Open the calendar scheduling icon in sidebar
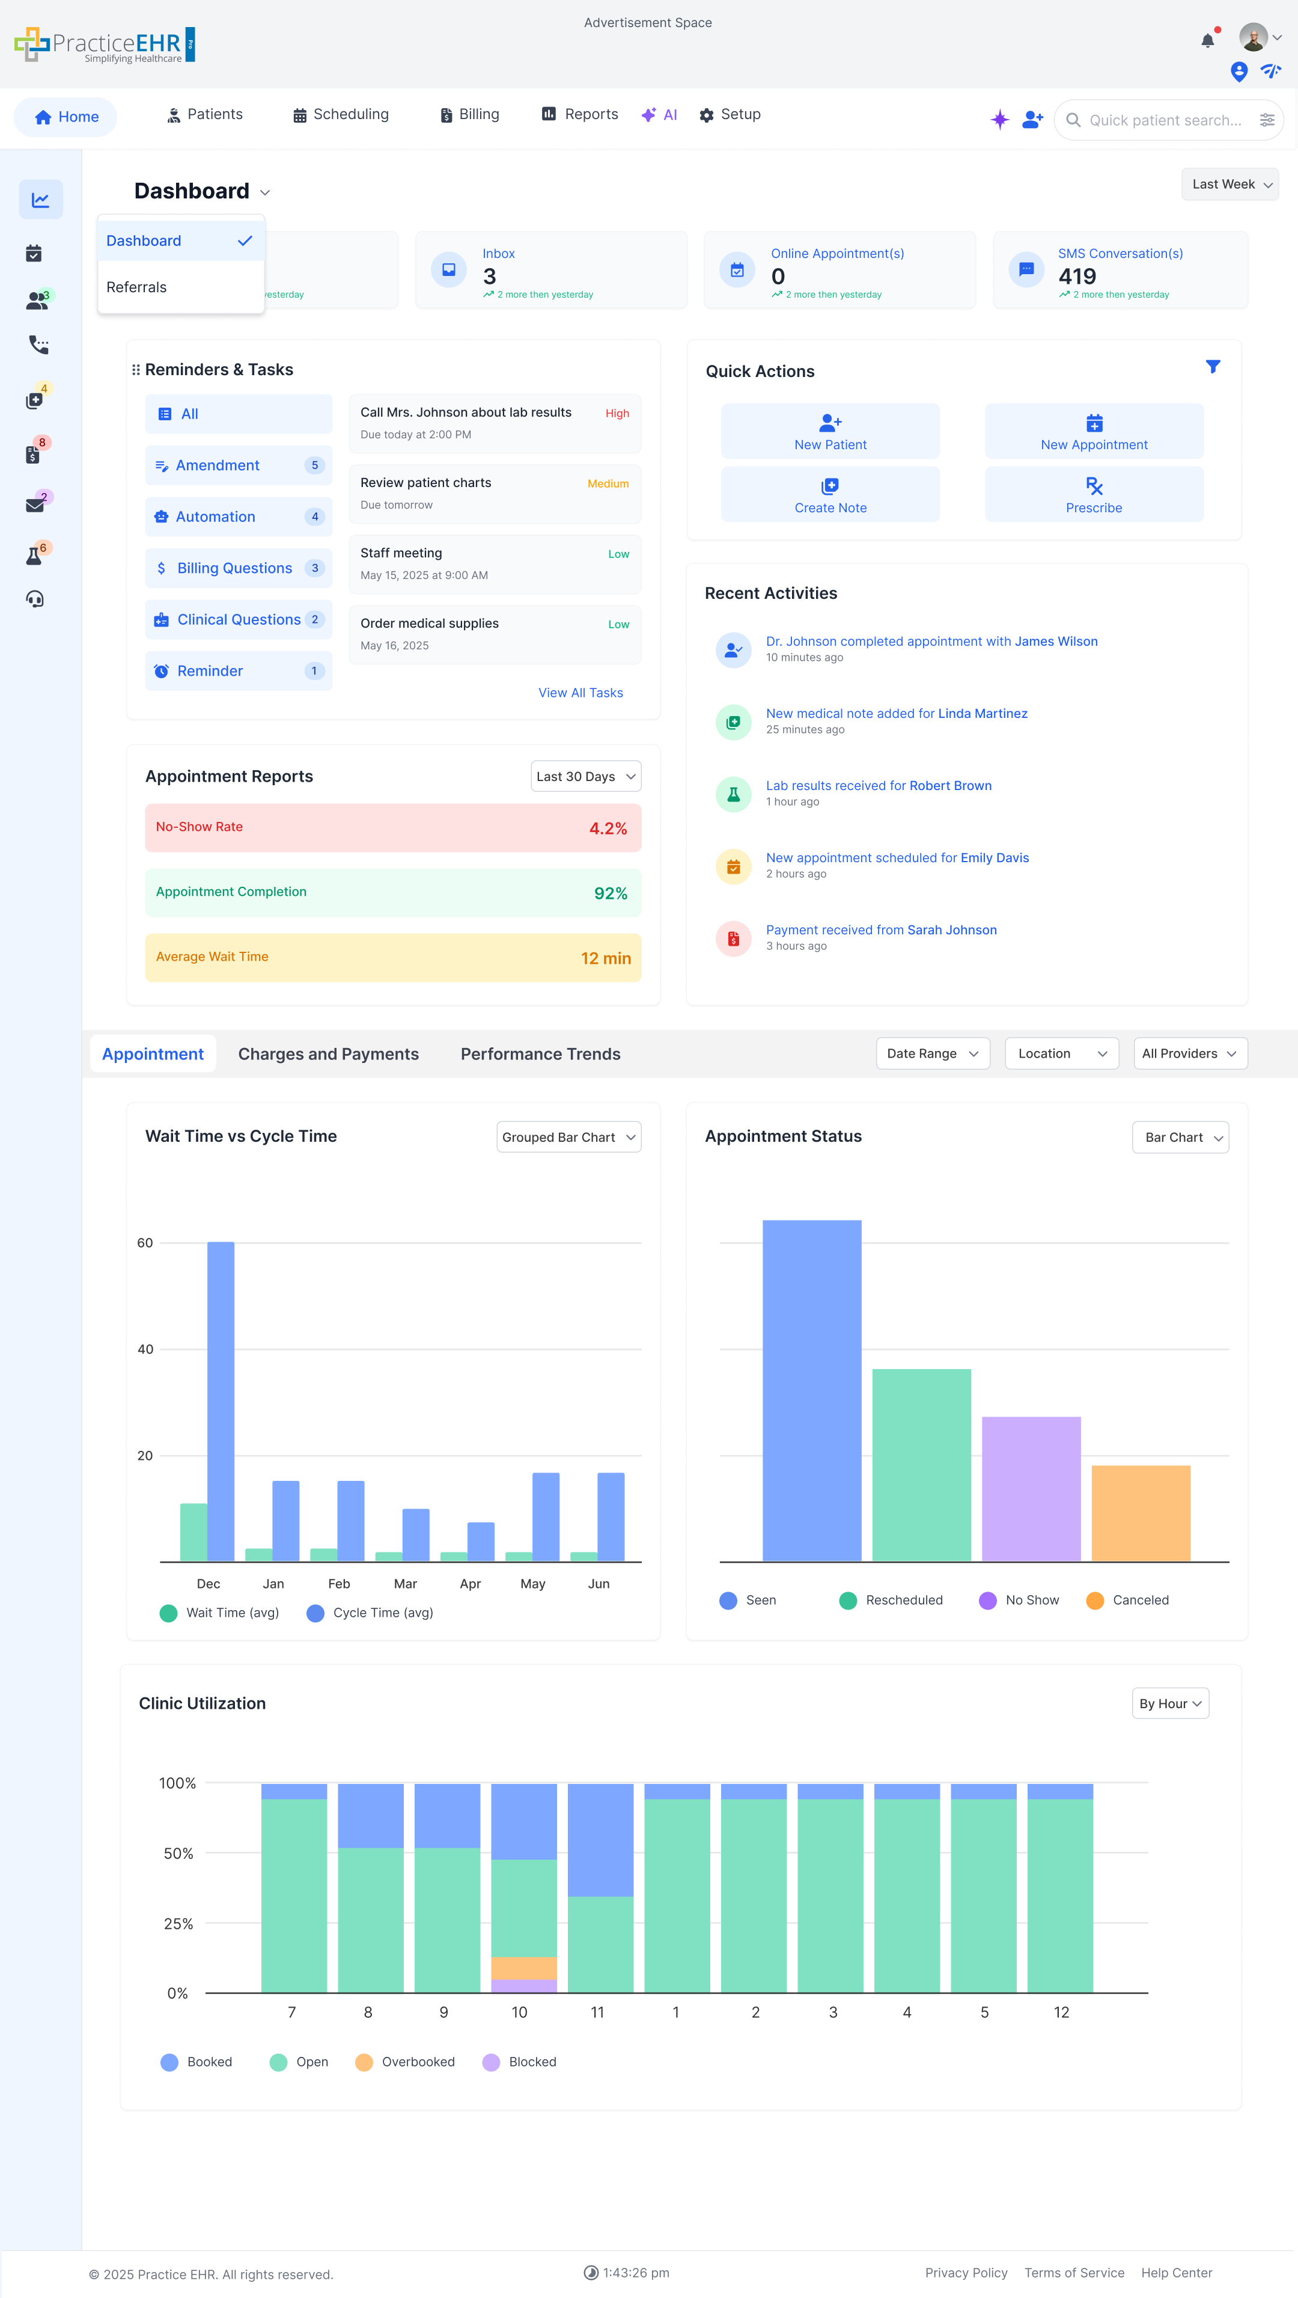 click(34, 253)
